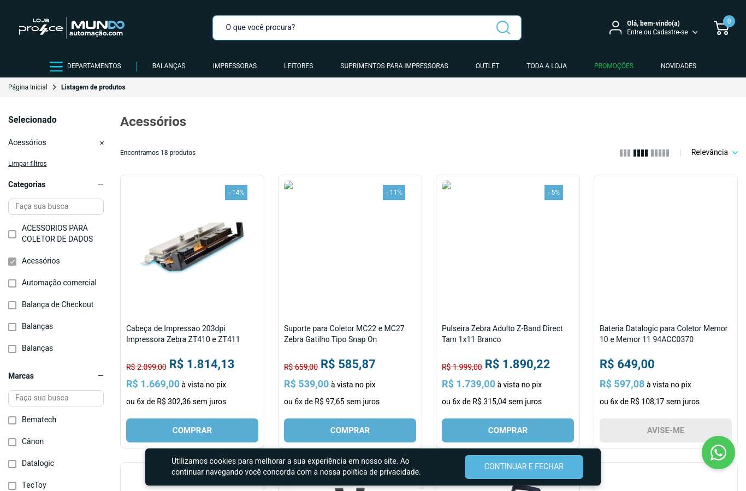Go to Página Inicial breadcrumb
746x491 pixels.
click(28, 87)
